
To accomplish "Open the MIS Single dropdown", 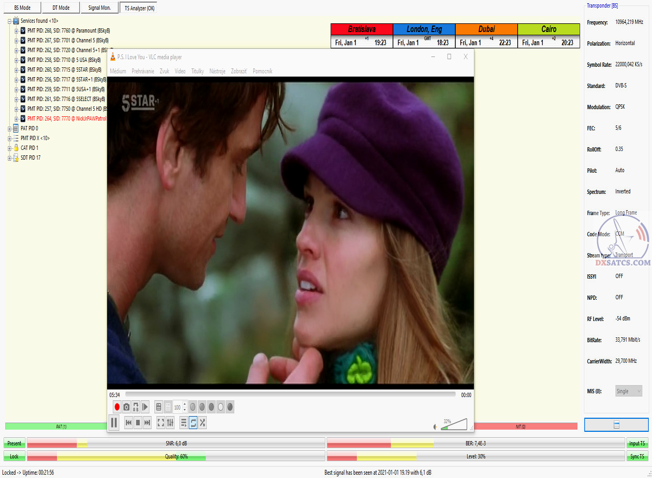I will coord(629,391).
